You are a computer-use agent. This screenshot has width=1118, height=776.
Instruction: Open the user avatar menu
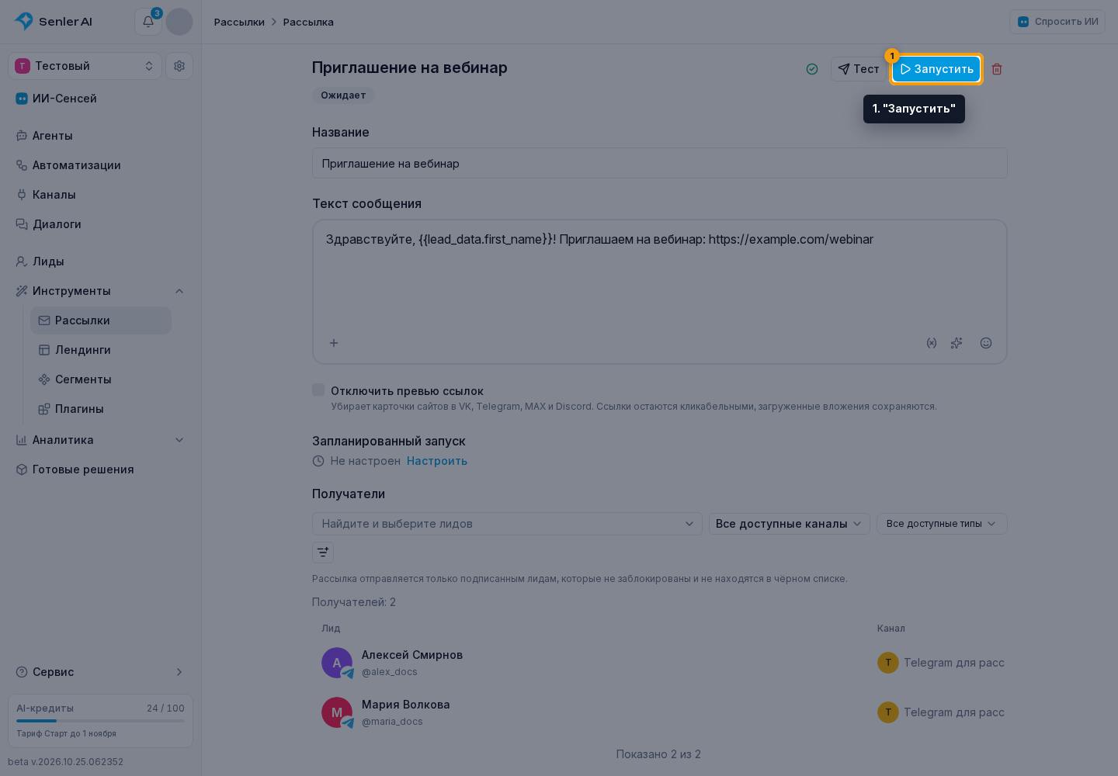[179, 22]
